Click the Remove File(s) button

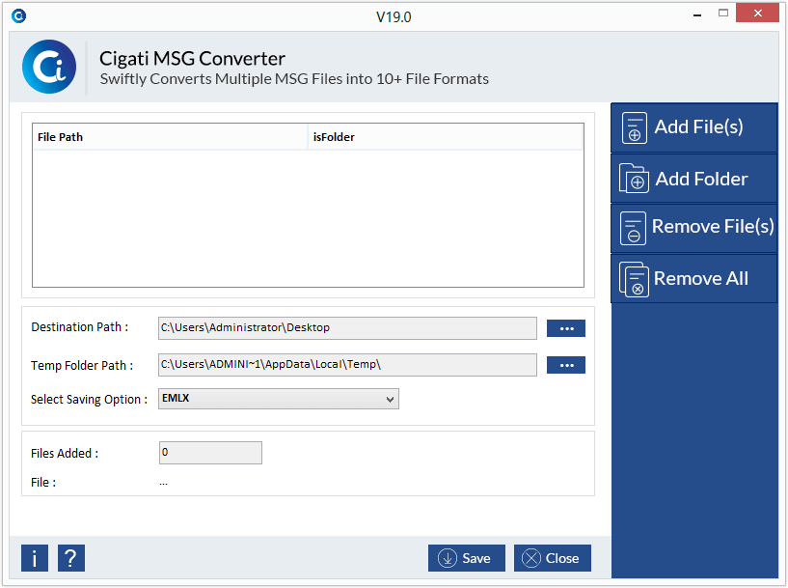[694, 228]
